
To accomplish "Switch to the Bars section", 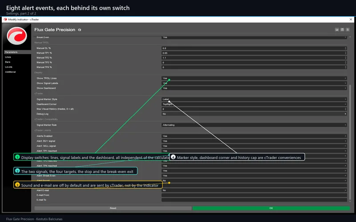I will pyautogui.click(x=8, y=62).
